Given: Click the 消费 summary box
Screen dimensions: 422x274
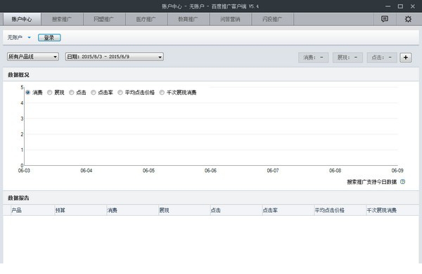Looking at the screenshot, I should (313, 58).
